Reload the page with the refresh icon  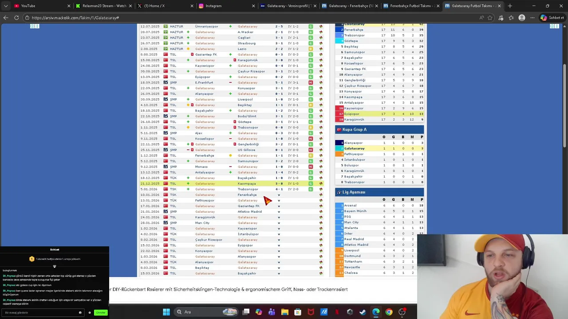click(x=16, y=18)
